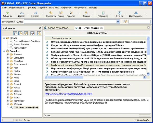This screenshot has height=123, width=153.
Task: Click the play arrow icon in status bar
Action: click(21, 120)
